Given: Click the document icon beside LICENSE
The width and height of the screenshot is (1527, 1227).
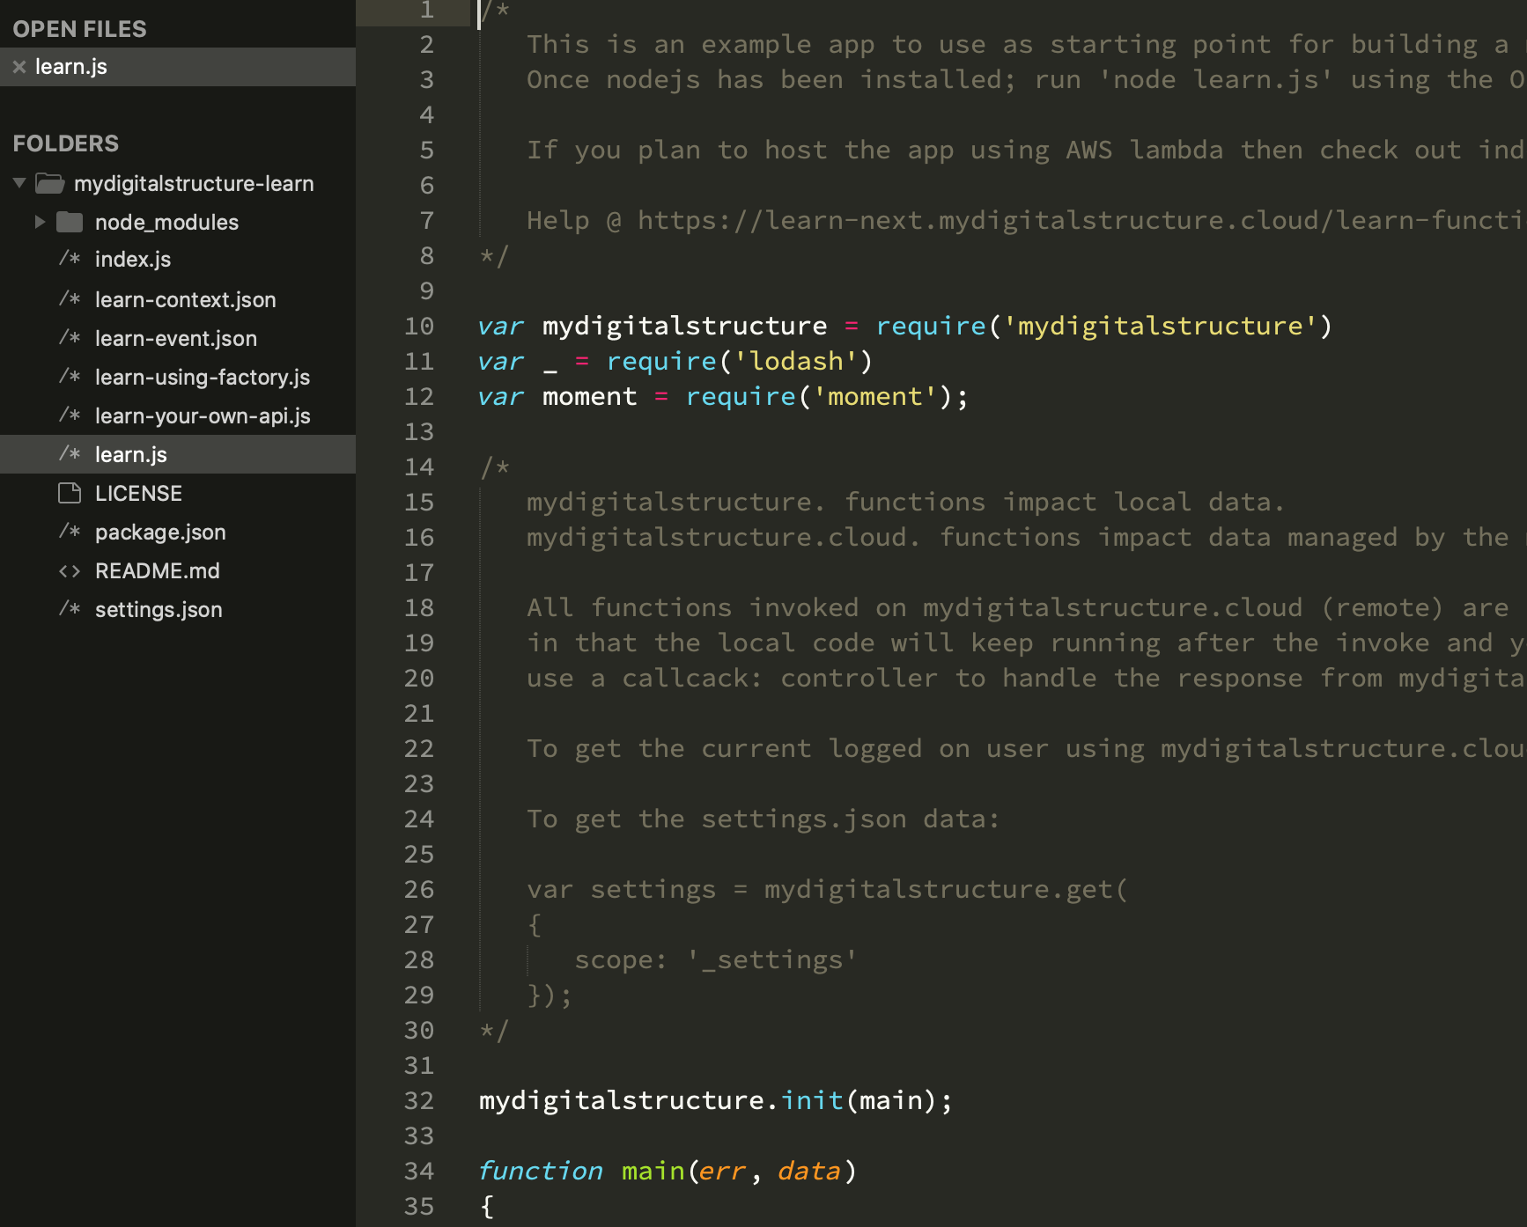Looking at the screenshot, I should [70, 493].
